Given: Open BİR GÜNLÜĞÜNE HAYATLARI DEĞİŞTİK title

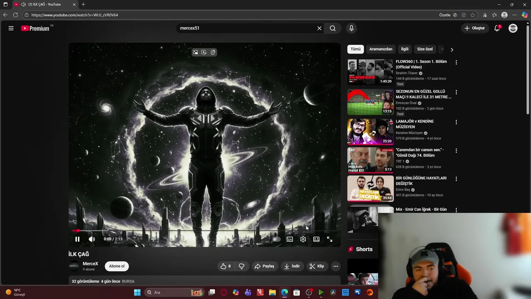Looking at the screenshot, I should tap(421, 181).
